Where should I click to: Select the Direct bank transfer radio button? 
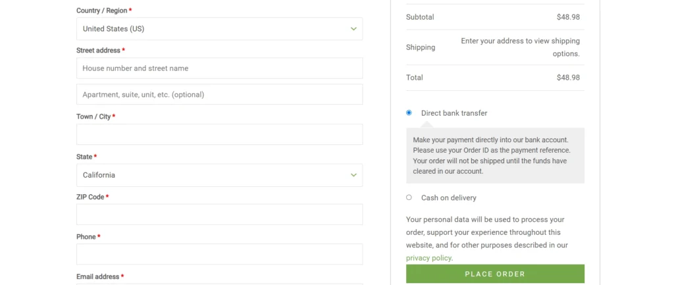[x=409, y=113]
